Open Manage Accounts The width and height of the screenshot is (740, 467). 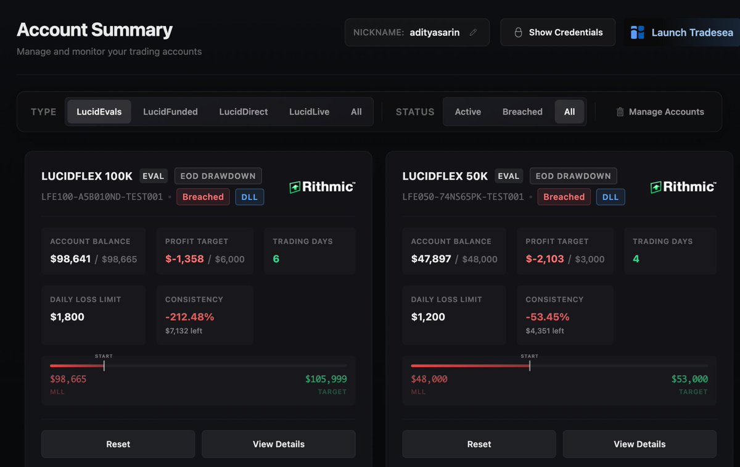coord(660,112)
